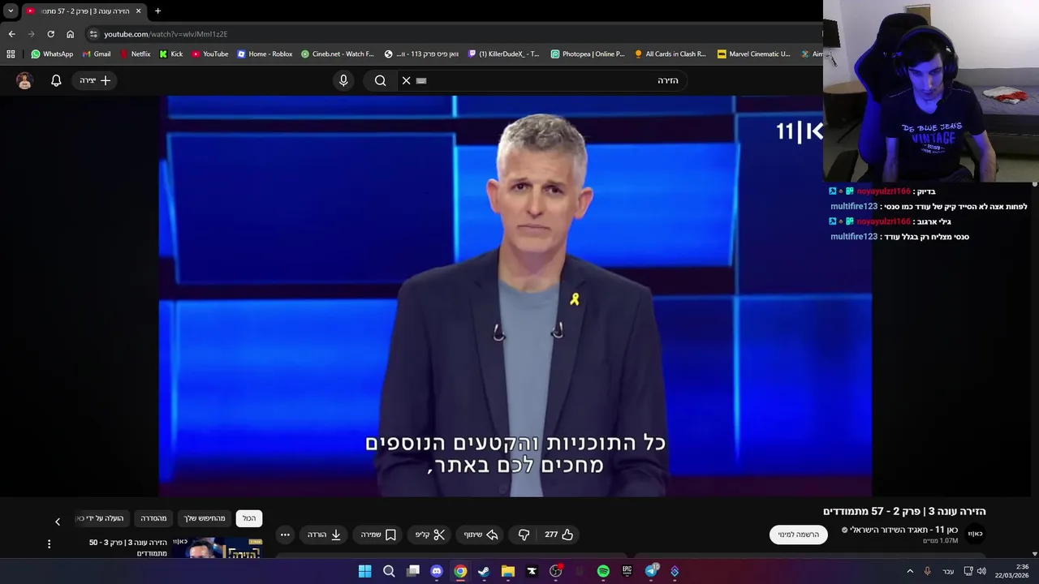
Task: Open the Cineb.net bookmark
Action: click(338, 54)
